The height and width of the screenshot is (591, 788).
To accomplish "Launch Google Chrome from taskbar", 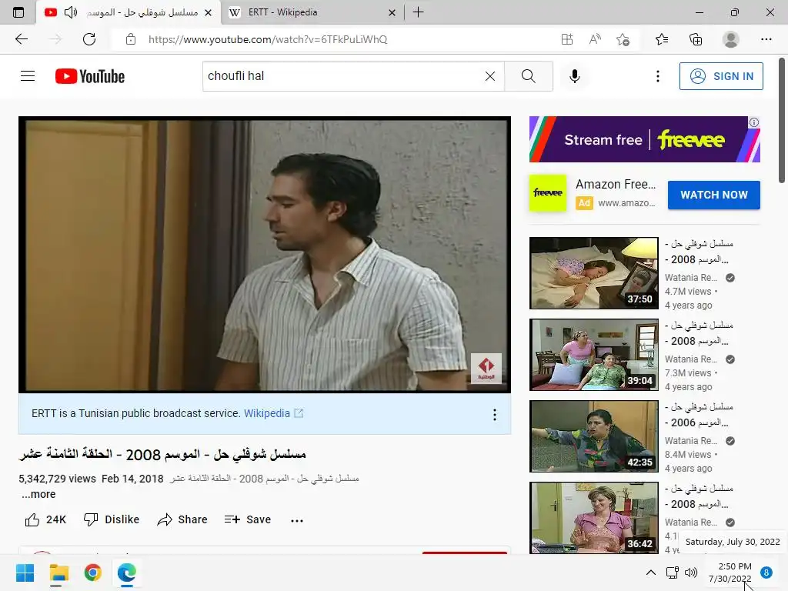I will click(93, 573).
